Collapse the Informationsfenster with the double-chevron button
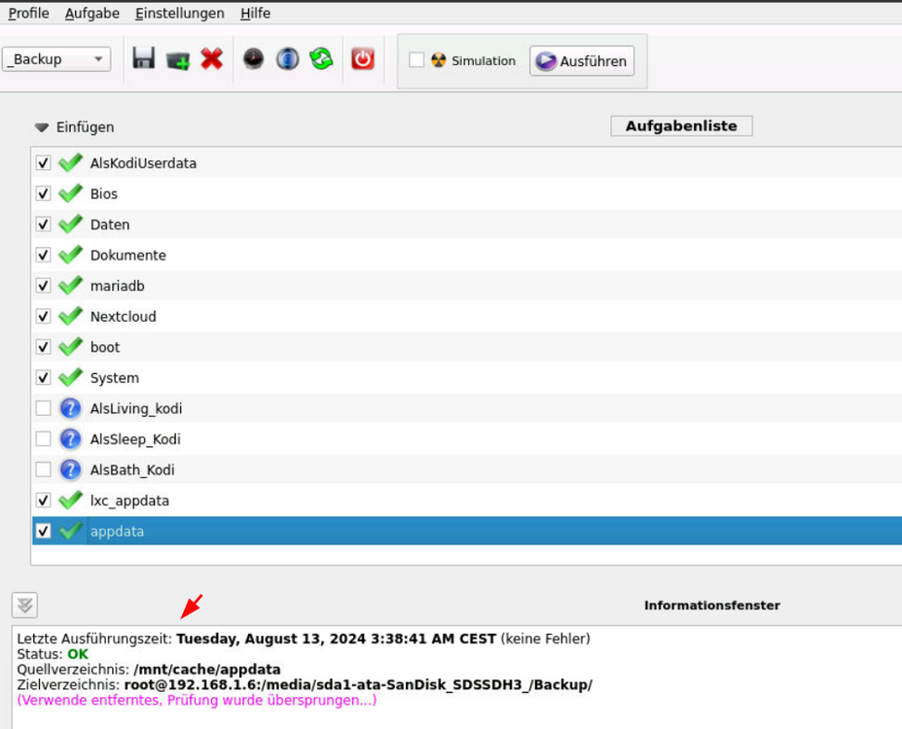 (x=24, y=605)
